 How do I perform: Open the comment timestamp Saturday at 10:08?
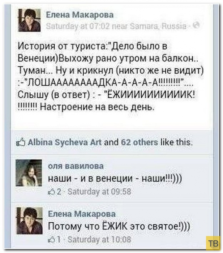click(x=99, y=240)
